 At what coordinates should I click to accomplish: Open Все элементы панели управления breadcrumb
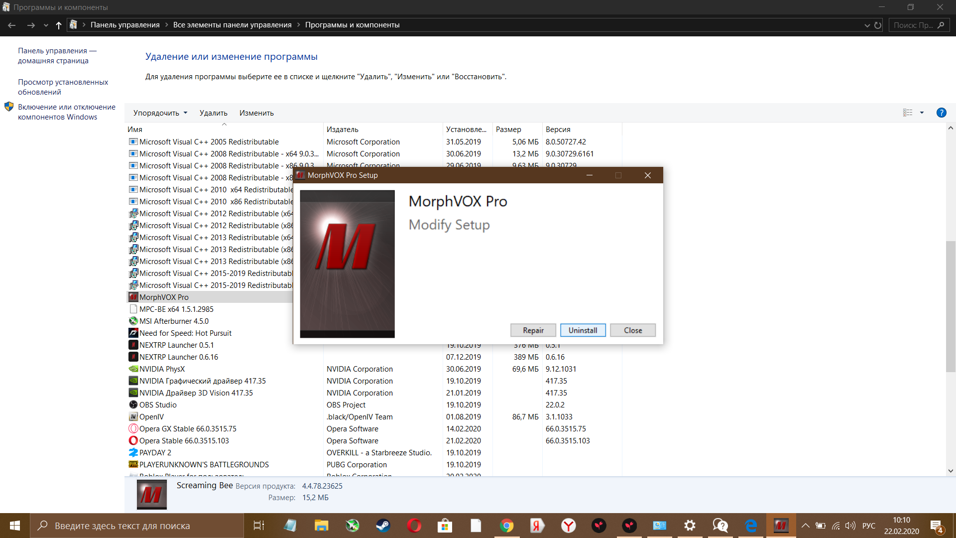pyautogui.click(x=232, y=25)
